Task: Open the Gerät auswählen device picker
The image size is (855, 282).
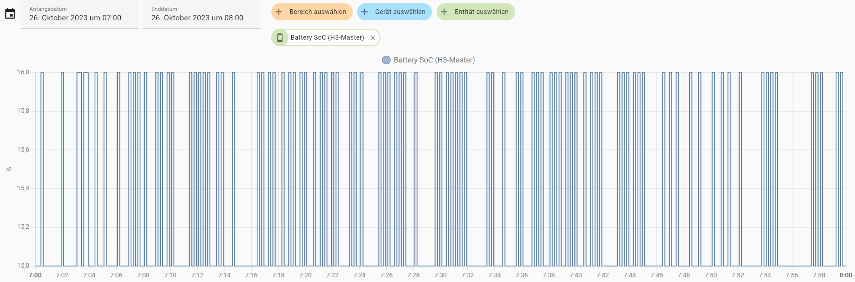Action: tap(400, 12)
